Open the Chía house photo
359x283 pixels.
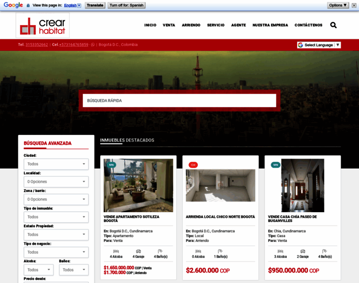pyautogui.click(x=303, y=185)
